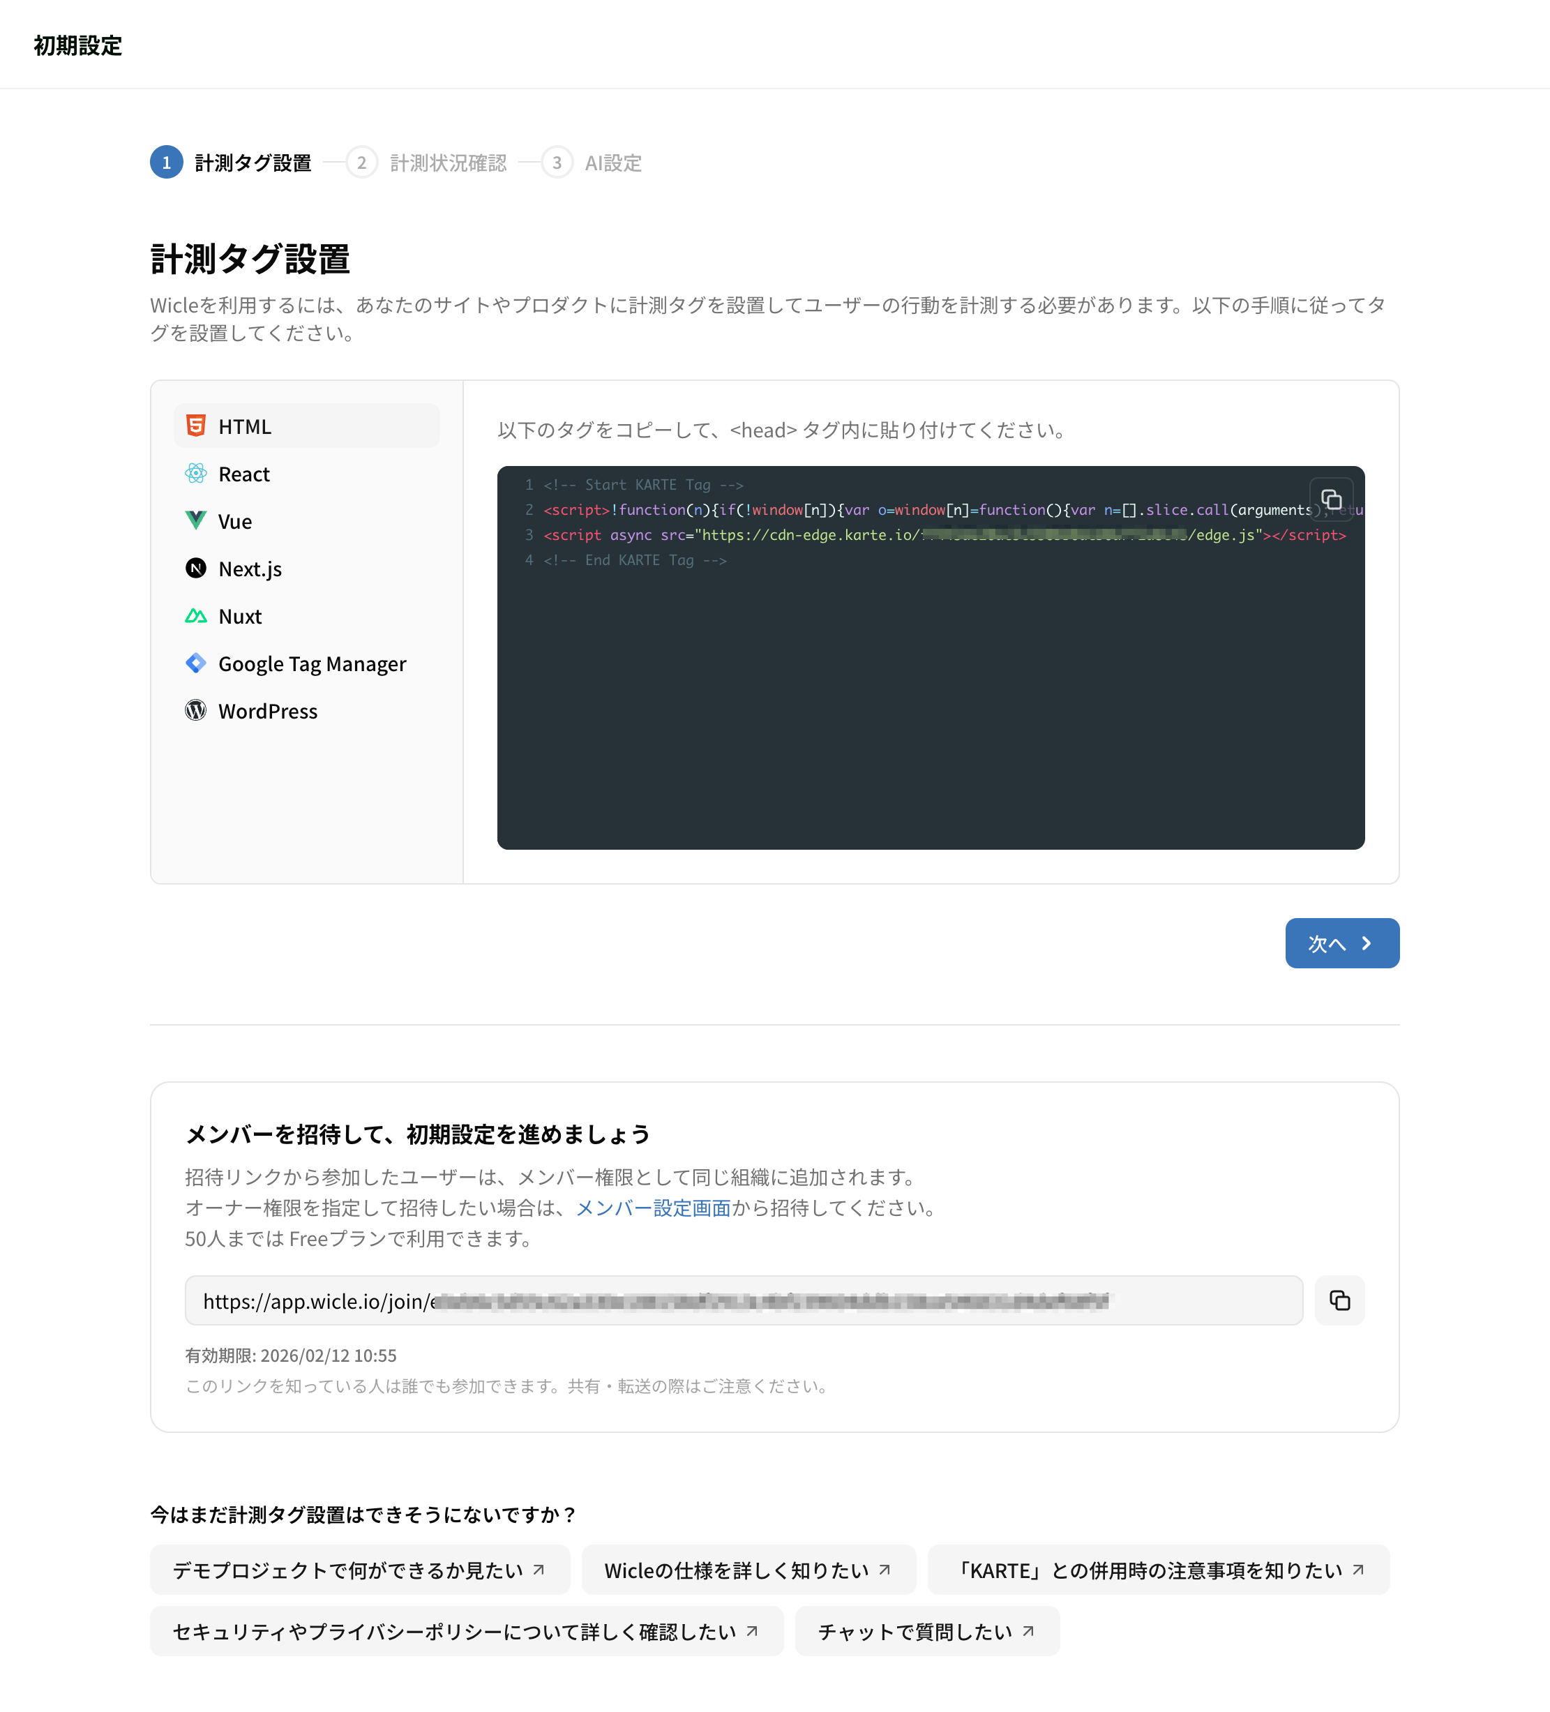Choose the React atom icon
The image size is (1550, 1712).
195,473
